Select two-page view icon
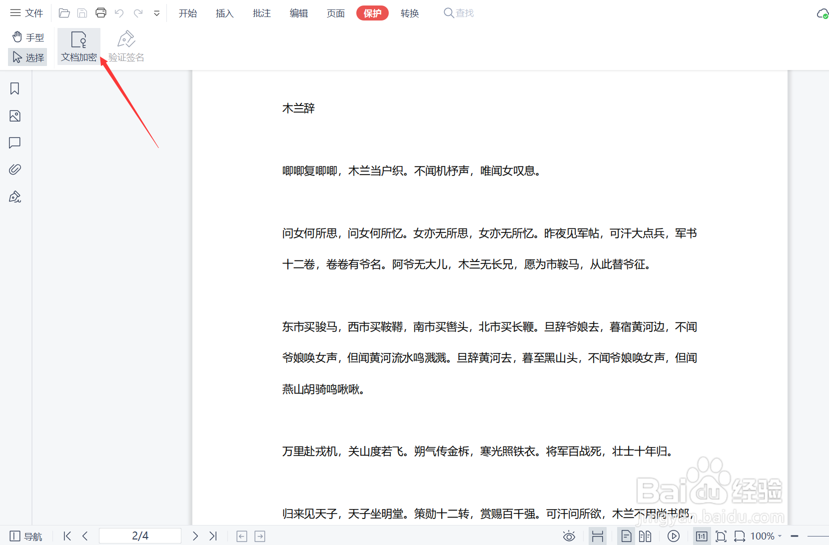The height and width of the screenshot is (545, 829). pyautogui.click(x=645, y=536)
